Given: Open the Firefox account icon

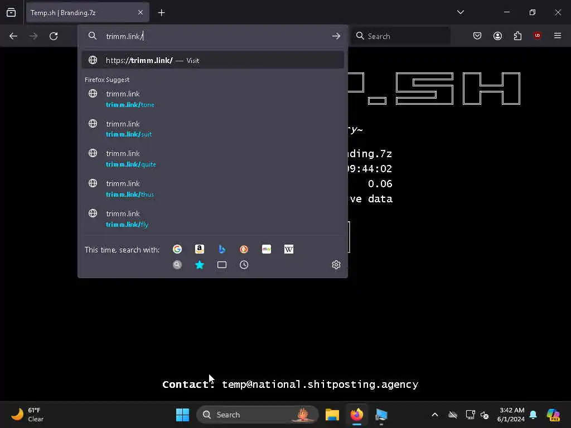Looking at the screenshot, I should coord(497,36).
